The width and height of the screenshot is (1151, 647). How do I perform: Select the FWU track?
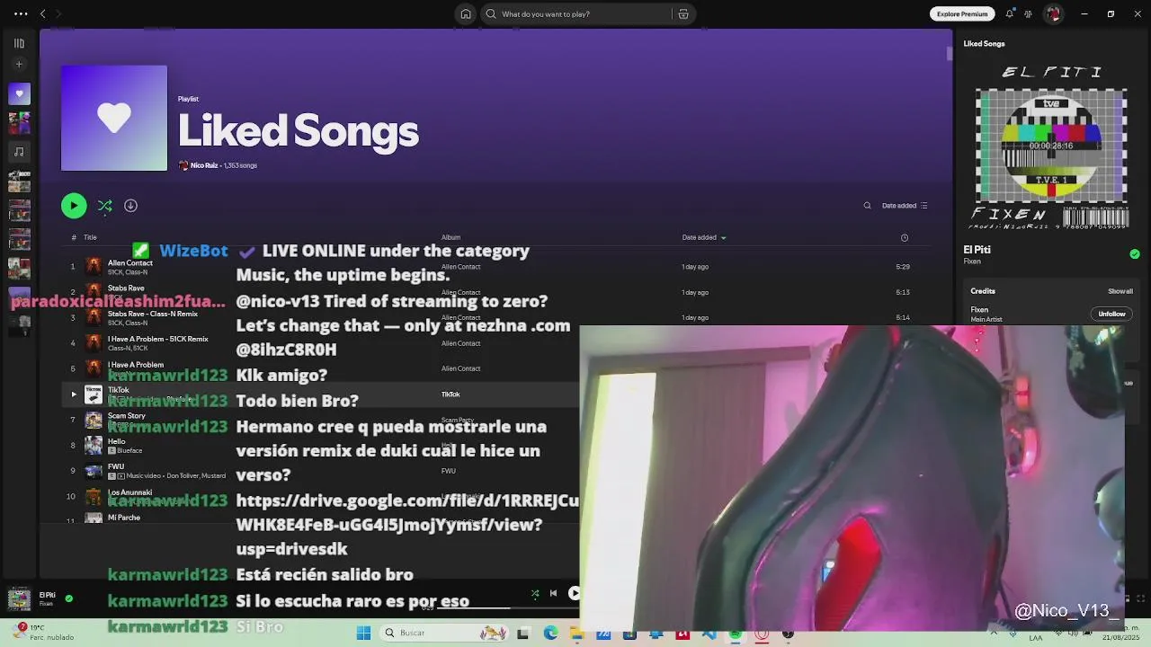tap(116, 466)
